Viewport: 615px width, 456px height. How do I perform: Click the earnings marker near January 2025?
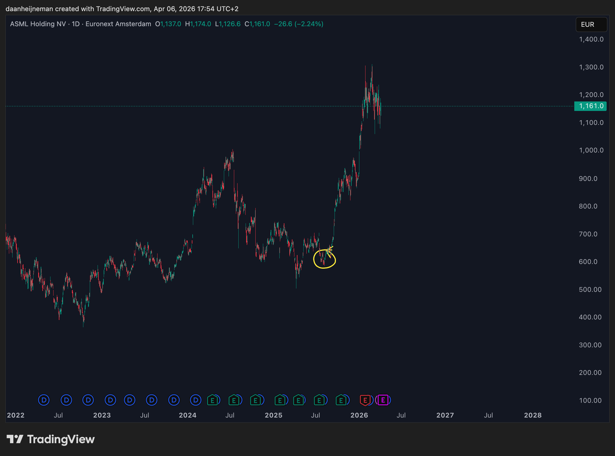280,400
